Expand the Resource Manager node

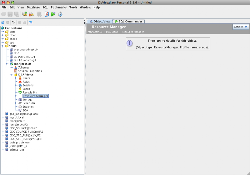click(x=16, y=96)
